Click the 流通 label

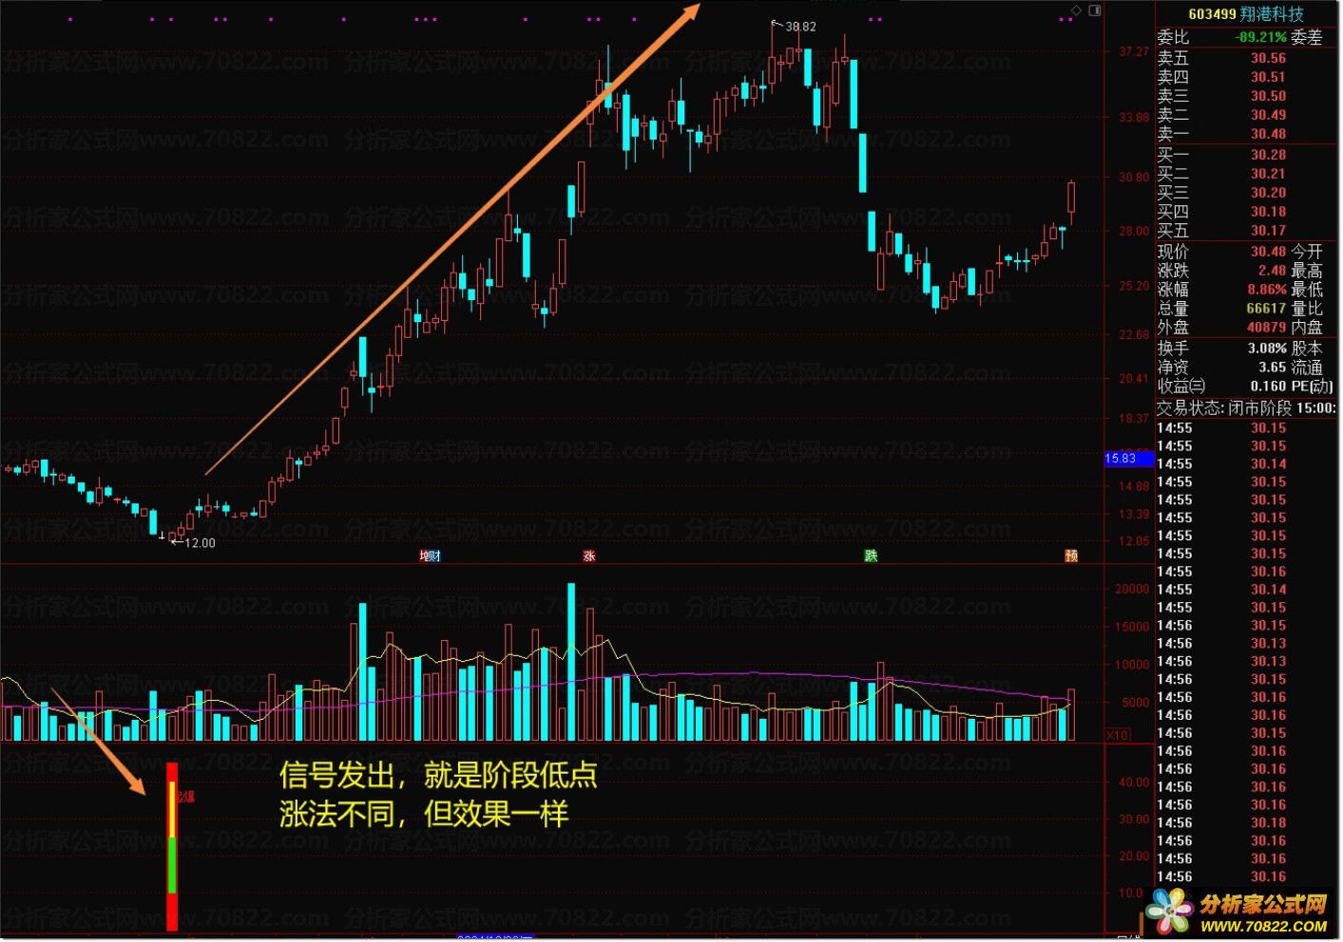pyautogui.click(x=1307, y=367)
